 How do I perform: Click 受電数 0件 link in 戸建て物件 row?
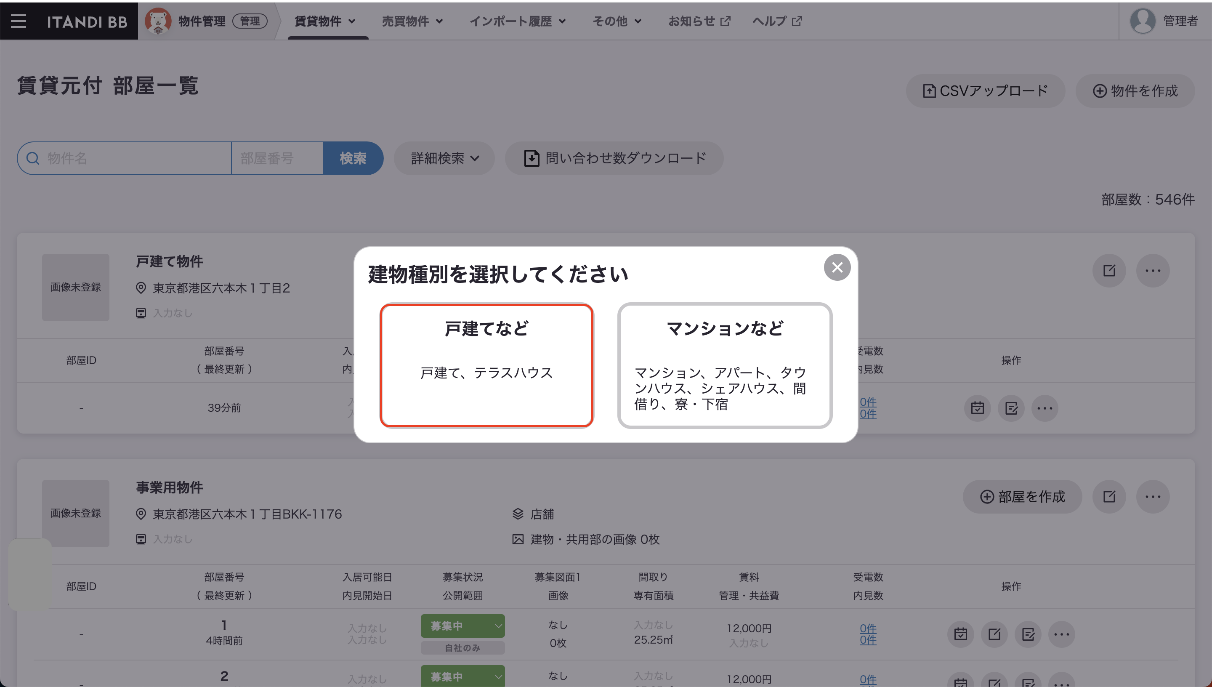pos(868,402)
